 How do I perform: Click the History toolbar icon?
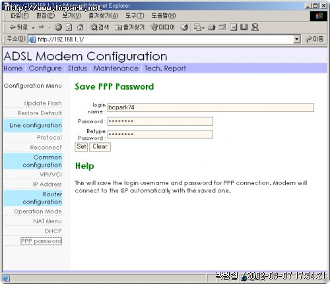[184, 27]
